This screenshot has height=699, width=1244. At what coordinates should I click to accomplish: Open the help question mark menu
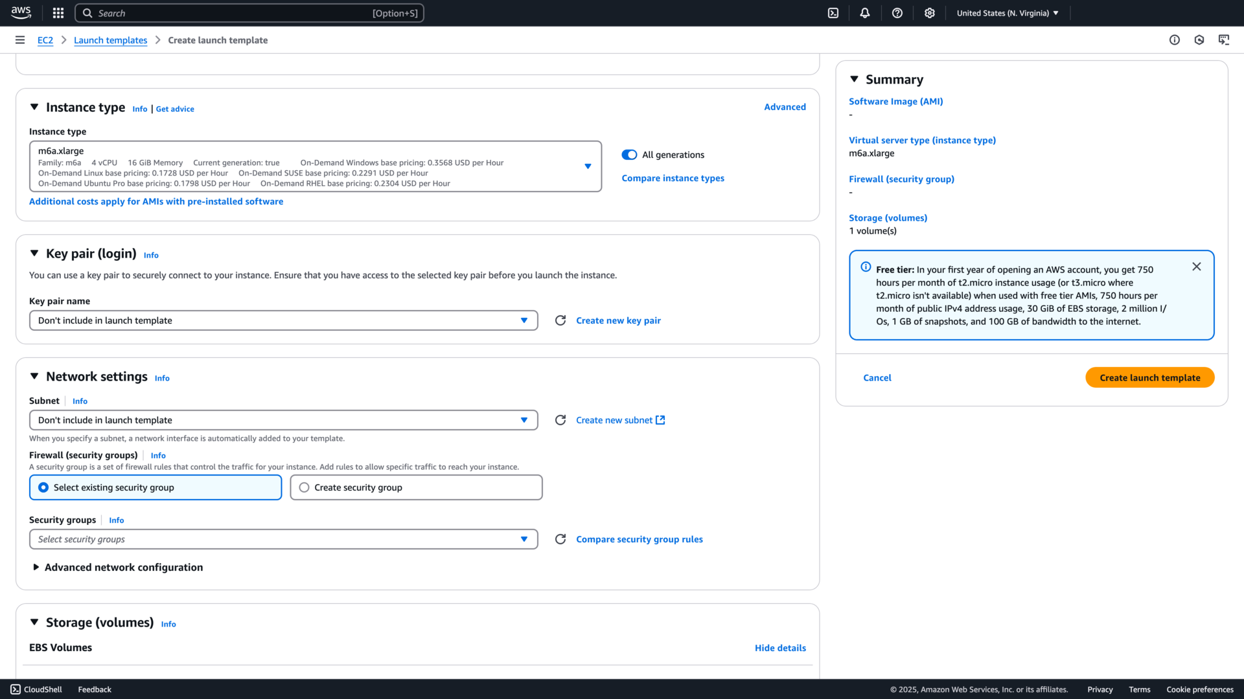(x=897, y=13)
